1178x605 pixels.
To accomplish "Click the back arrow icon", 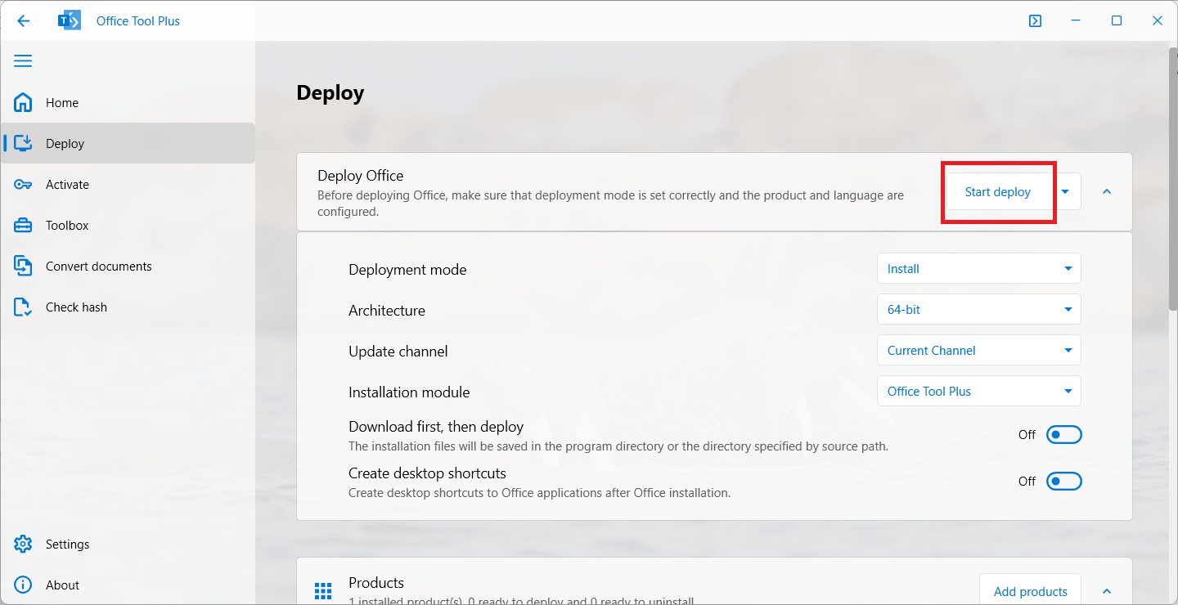I will coord(23,21).
